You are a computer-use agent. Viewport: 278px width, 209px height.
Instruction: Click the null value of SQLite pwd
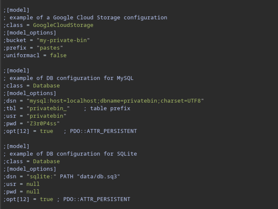coord(33,192)
